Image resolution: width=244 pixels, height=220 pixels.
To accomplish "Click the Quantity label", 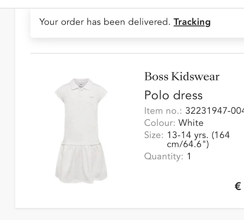I will point(164,156).
